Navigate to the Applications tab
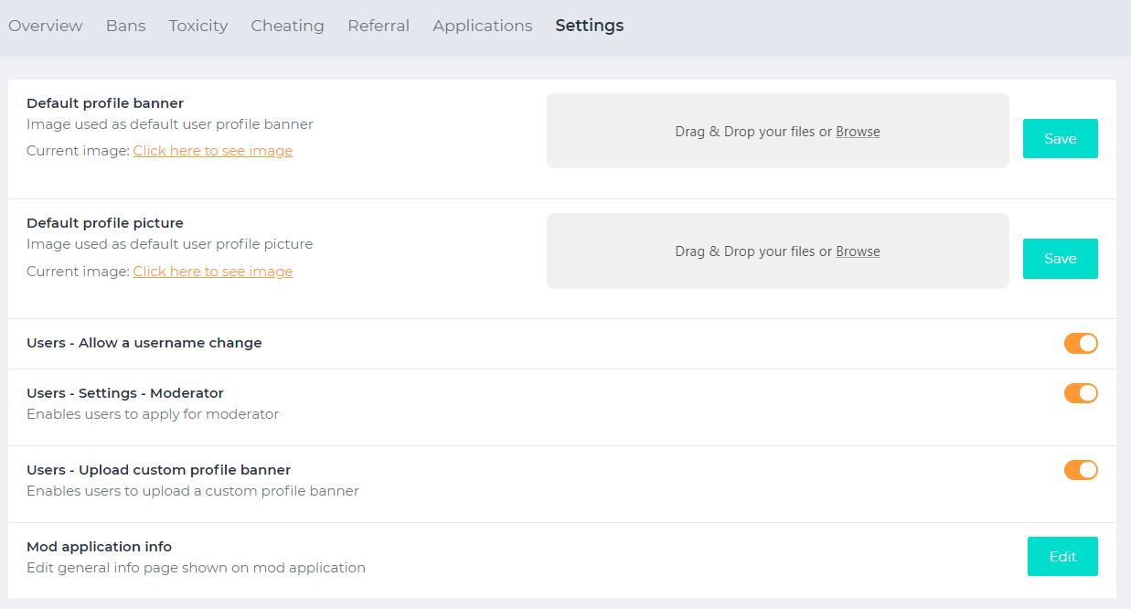The image size is (1131, 609). 482,26
